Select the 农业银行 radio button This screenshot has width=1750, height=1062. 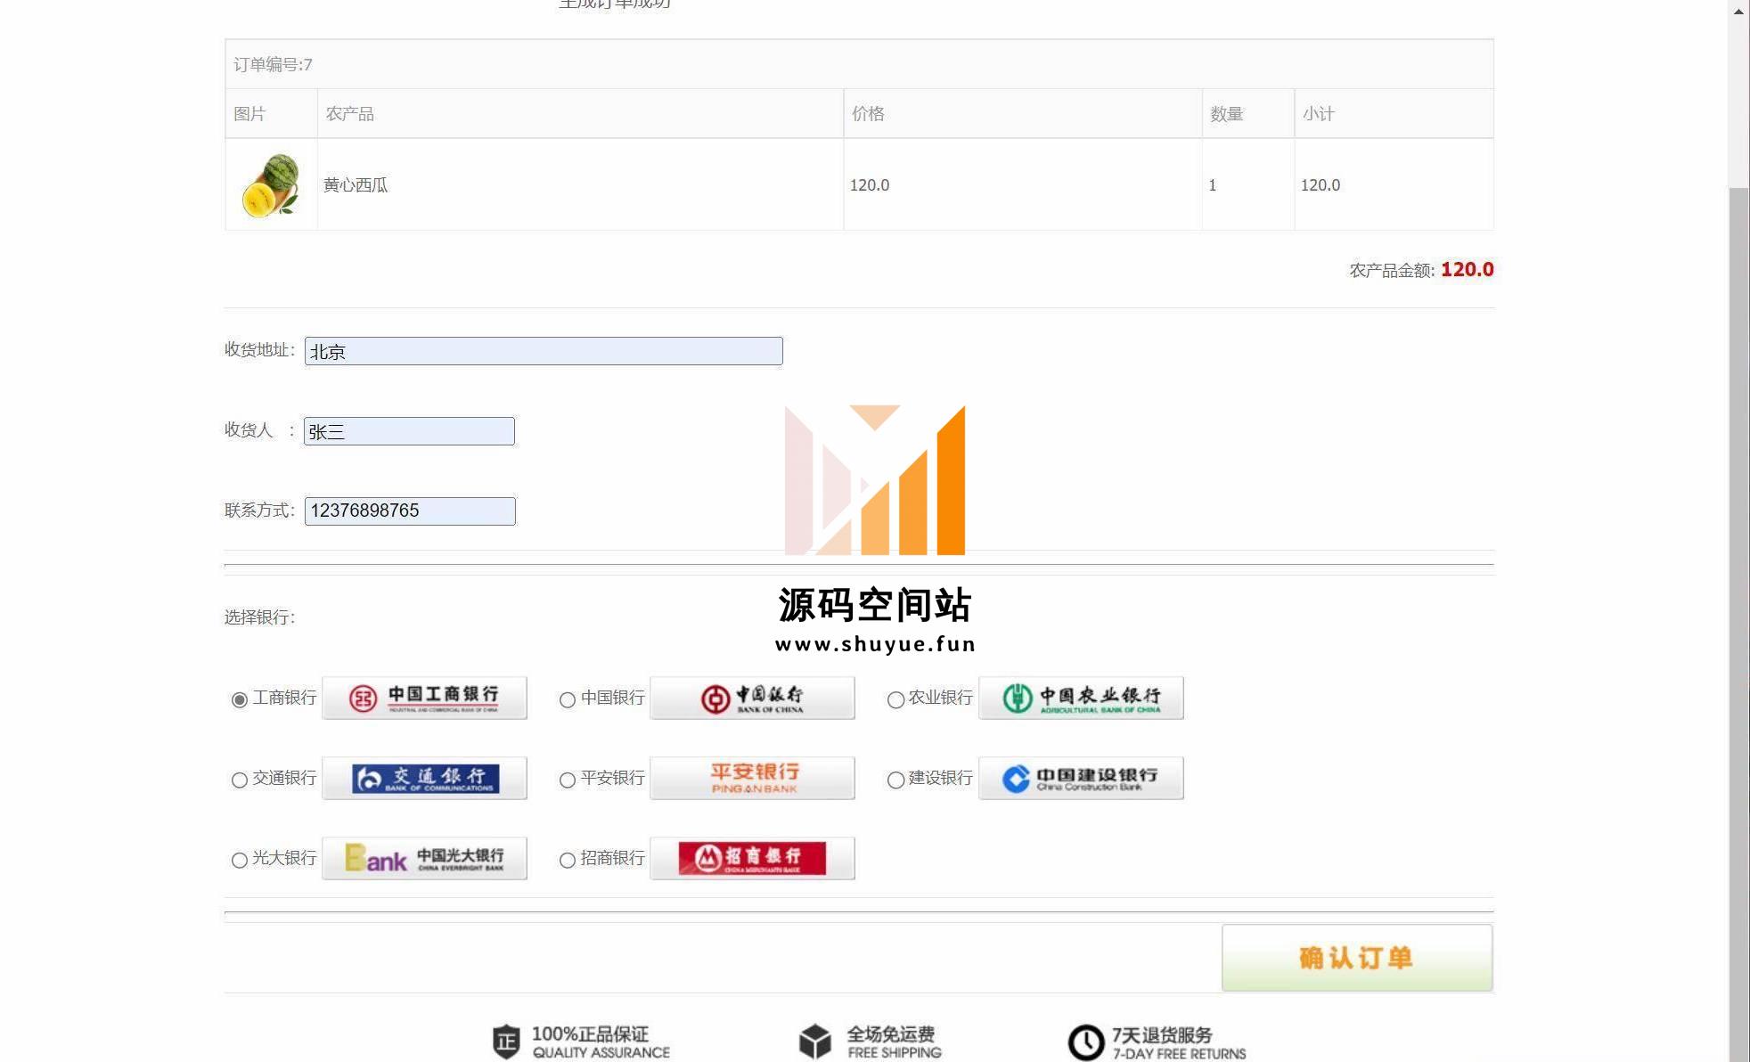click(x=895, y=699)
